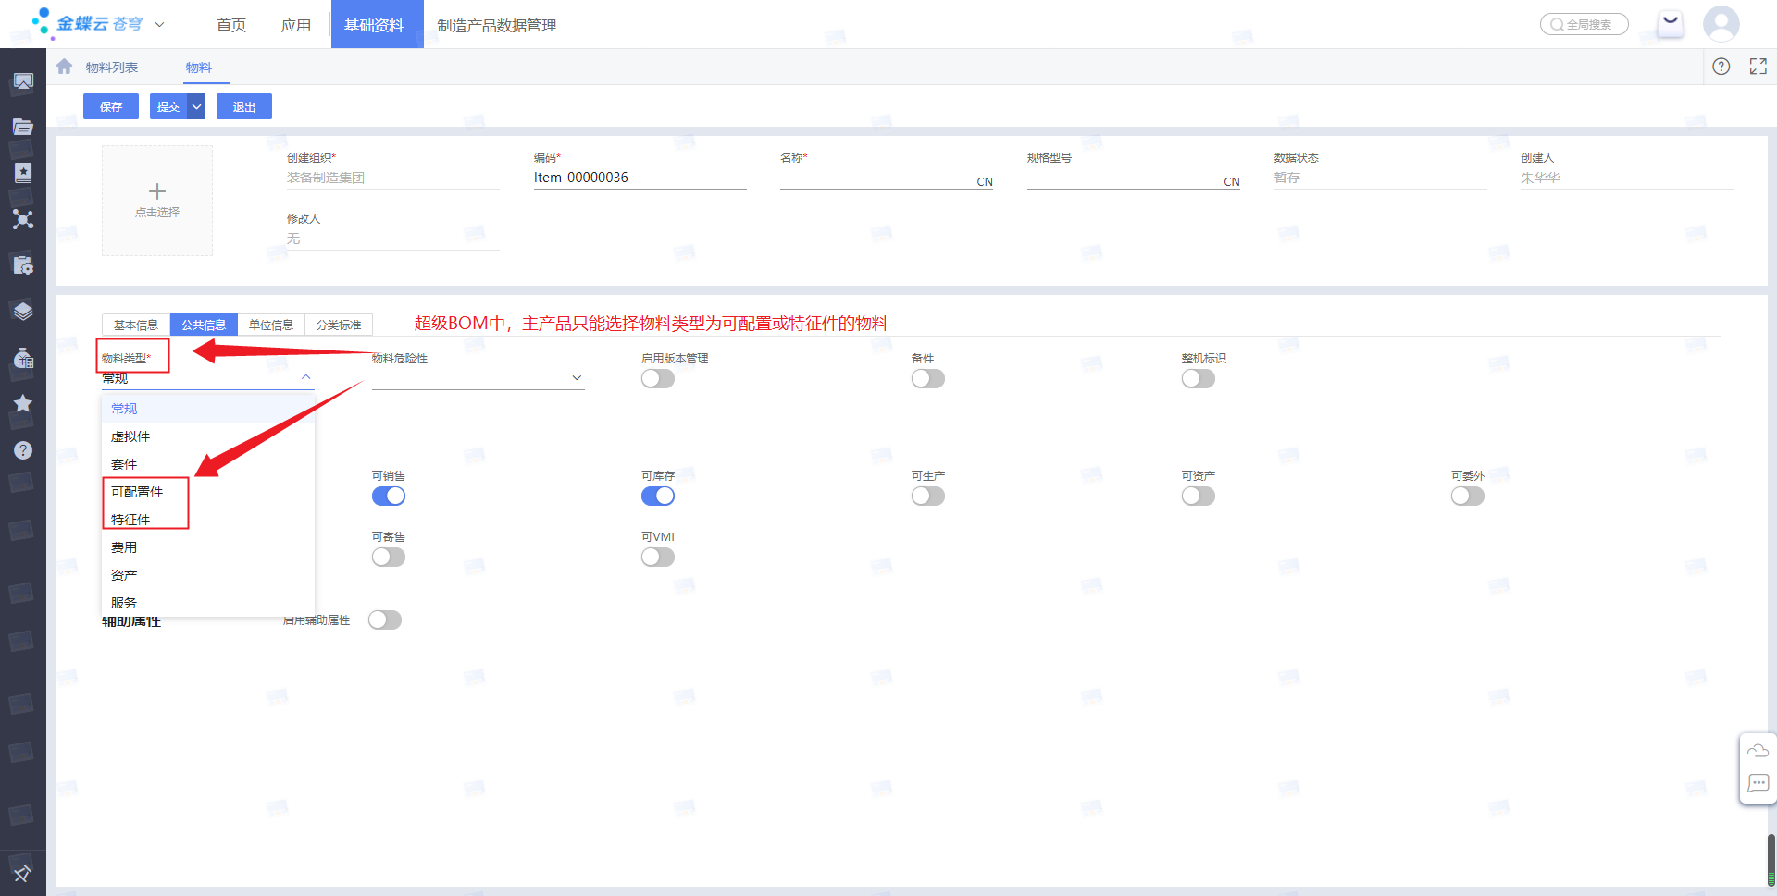Select 费用 from material type list
The height and width of the screenshot is (896, 1777).
[x=208, y=547]
